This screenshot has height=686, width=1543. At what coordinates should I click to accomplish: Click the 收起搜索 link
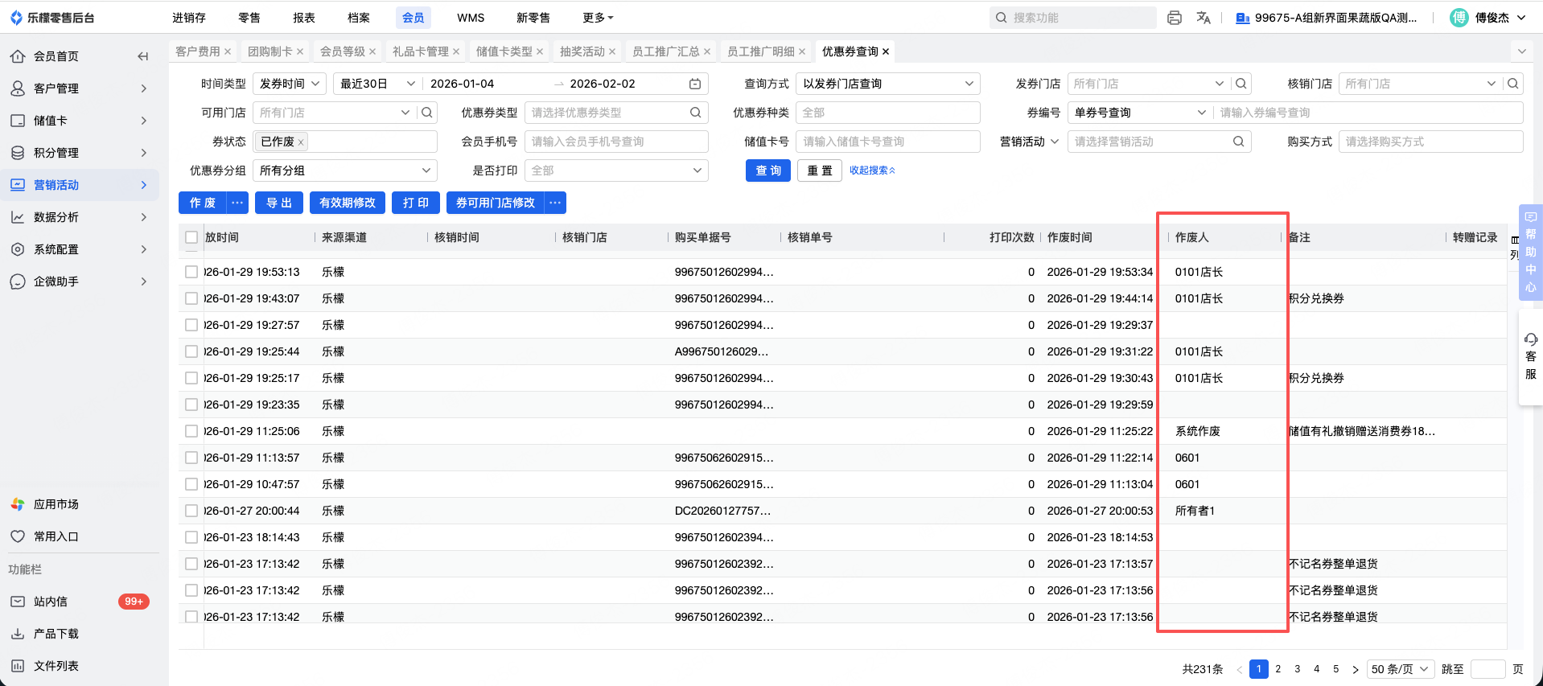(x=872, y=170)
